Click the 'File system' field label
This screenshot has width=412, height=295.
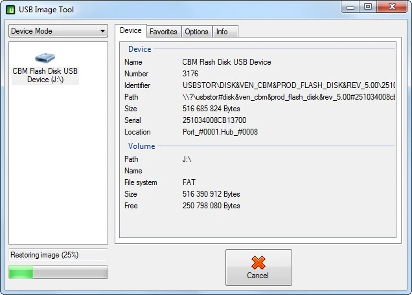[141, 182]
